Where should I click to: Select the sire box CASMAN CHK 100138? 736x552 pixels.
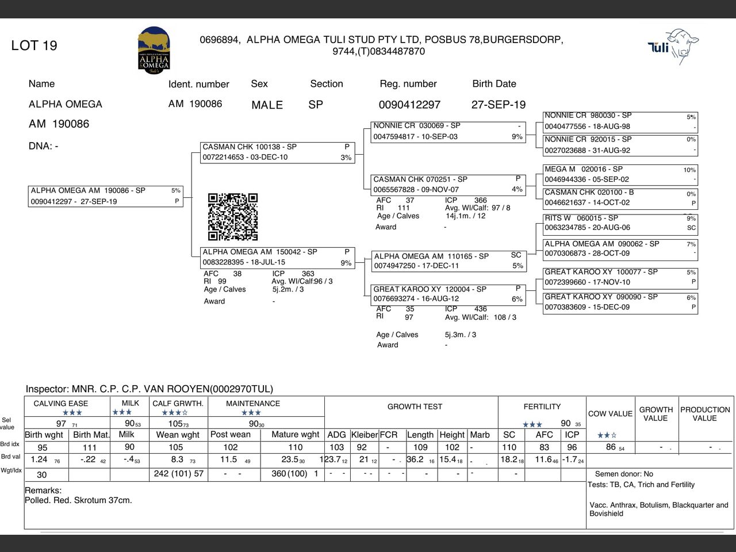pos(278,152)
